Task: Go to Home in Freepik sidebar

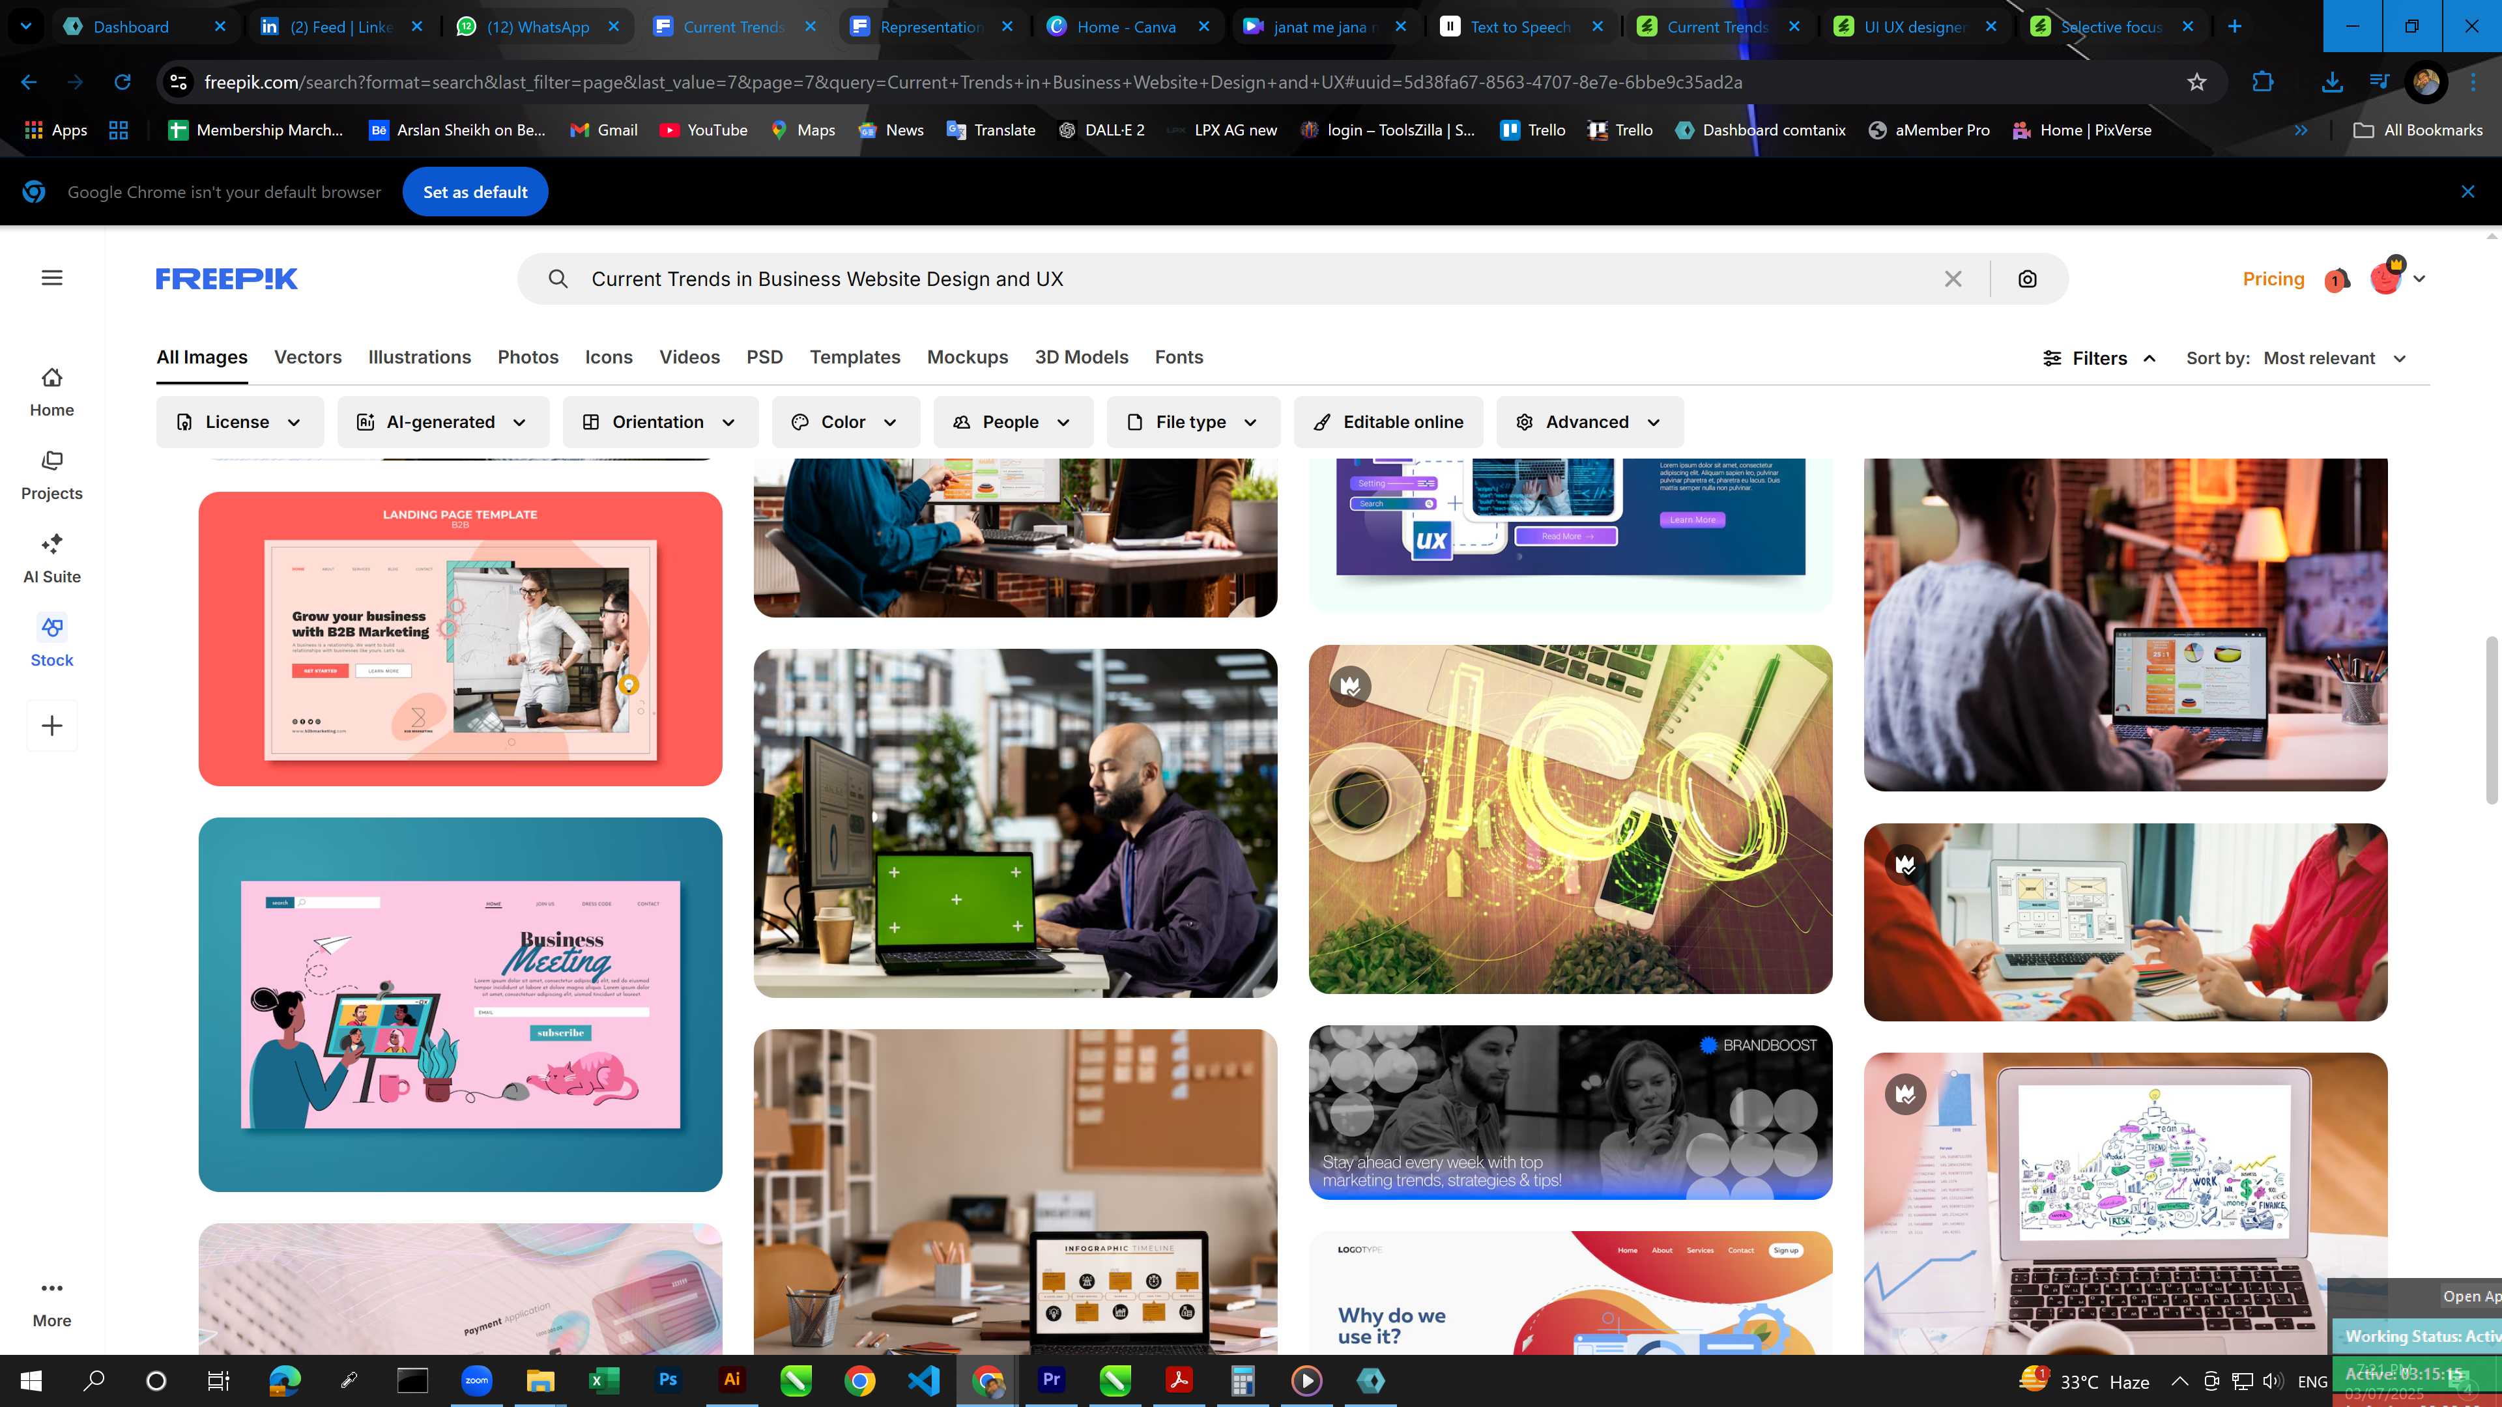Action: (x=51, y=392)
